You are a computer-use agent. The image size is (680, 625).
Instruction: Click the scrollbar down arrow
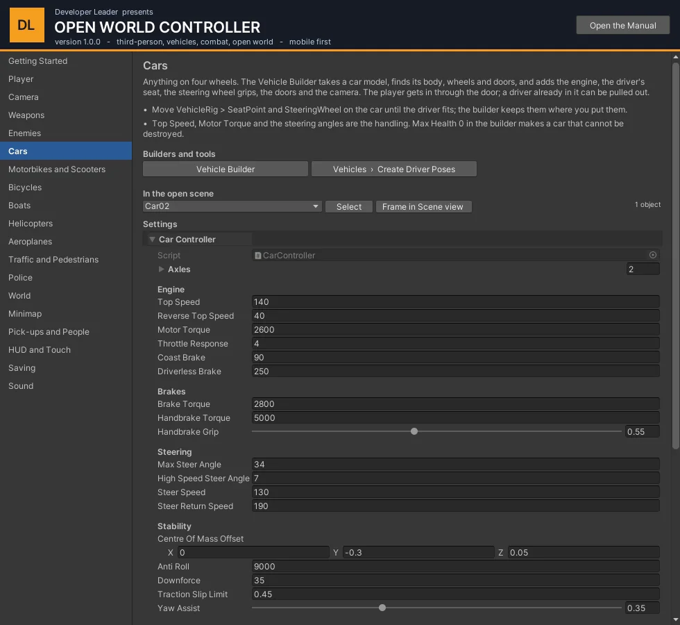[x=676, y=619]
